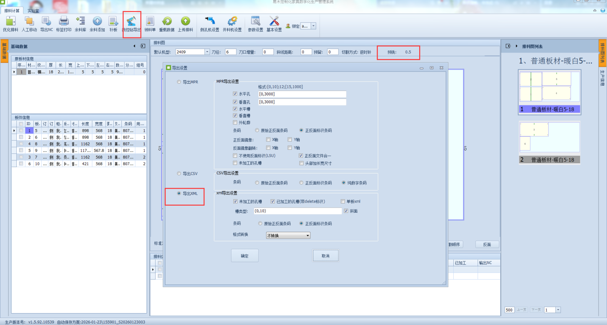Screen dimensions: 607x325
Task: Click the 取消 button
Action: pos(326,256)
